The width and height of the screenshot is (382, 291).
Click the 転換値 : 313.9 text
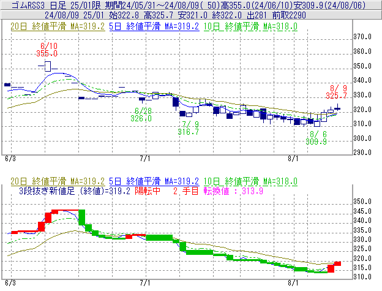(x=233, y=191)
